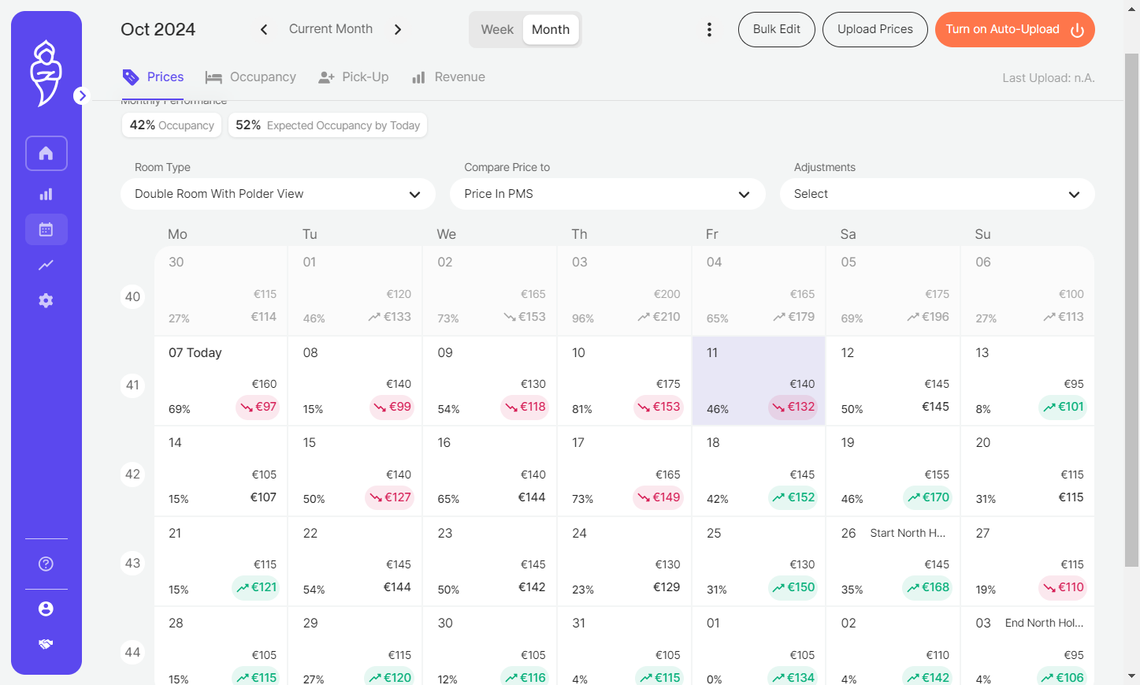1140x685 pixels.
Task: Click the vertical scrollbar on the right
Action: [1131, 310]
